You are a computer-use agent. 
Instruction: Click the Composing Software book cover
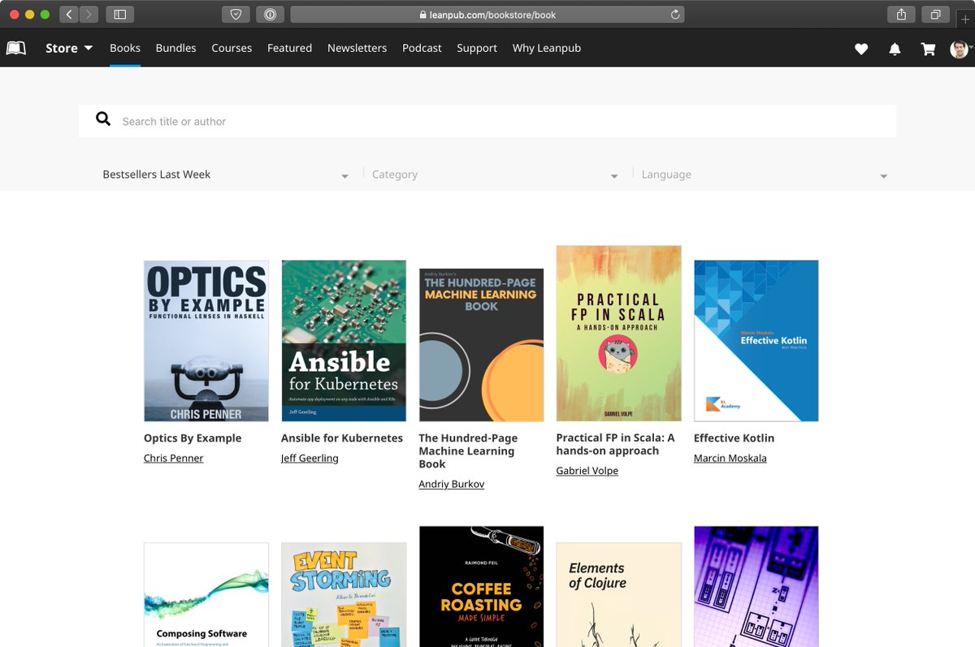pyautogui.click(x=206, y=595)
